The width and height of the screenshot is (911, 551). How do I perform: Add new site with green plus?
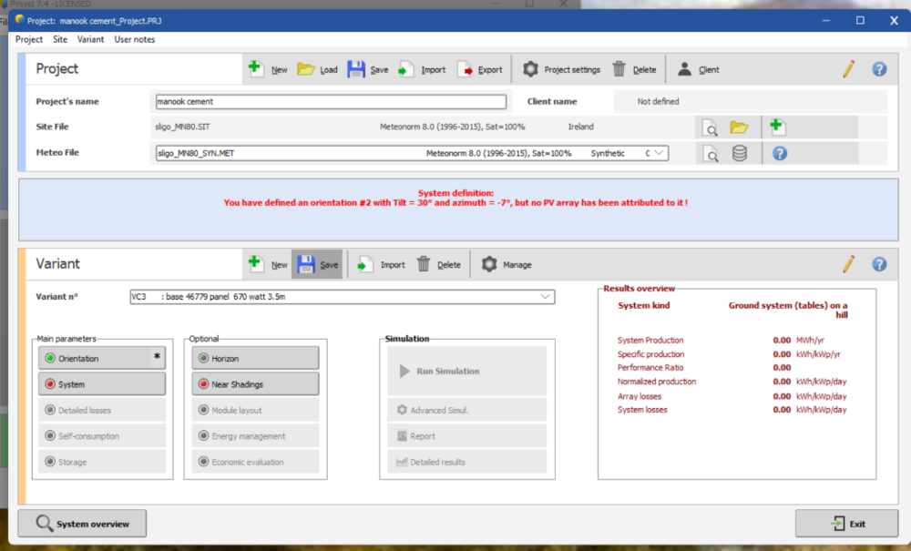click(x=777, y=128)
